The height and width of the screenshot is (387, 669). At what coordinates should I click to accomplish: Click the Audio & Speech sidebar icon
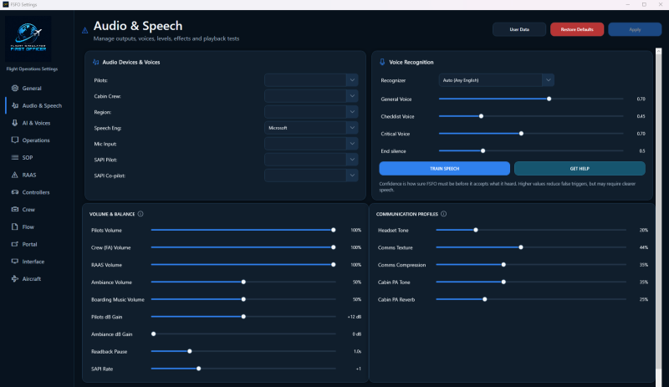pos(15,105)
